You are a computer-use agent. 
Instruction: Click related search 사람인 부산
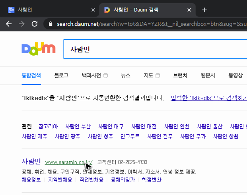[x=78, y=126]
